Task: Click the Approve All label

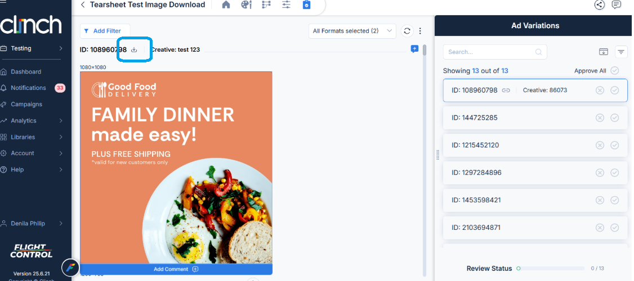Action: 590,71
